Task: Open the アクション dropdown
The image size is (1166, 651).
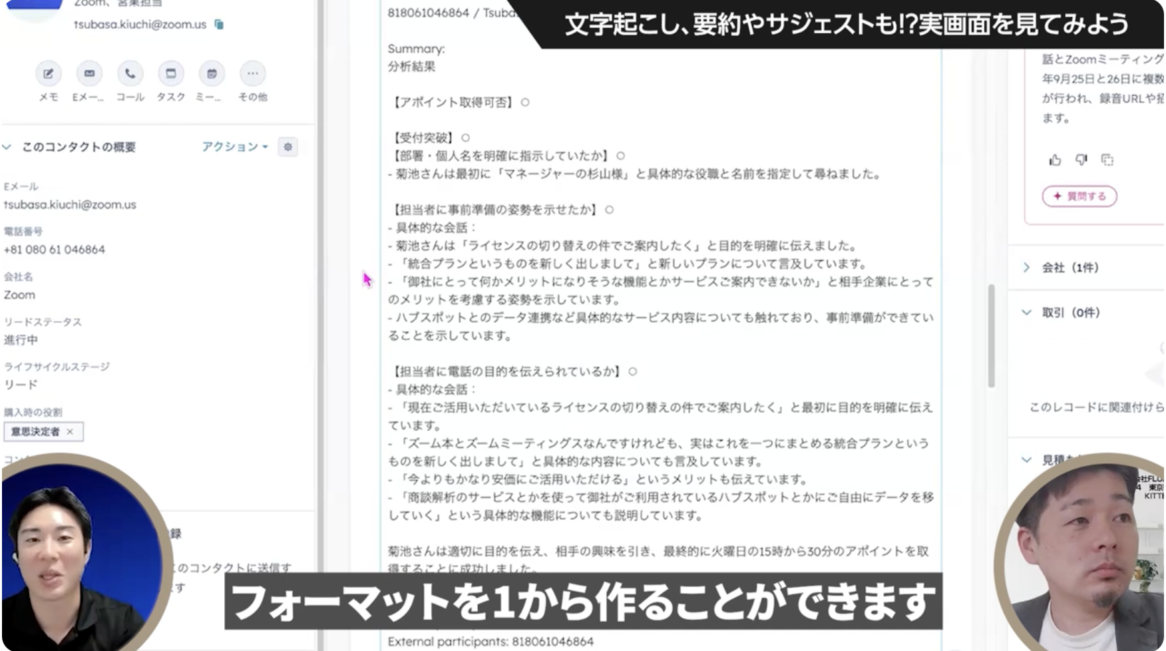Action: (x=234, y=146)
